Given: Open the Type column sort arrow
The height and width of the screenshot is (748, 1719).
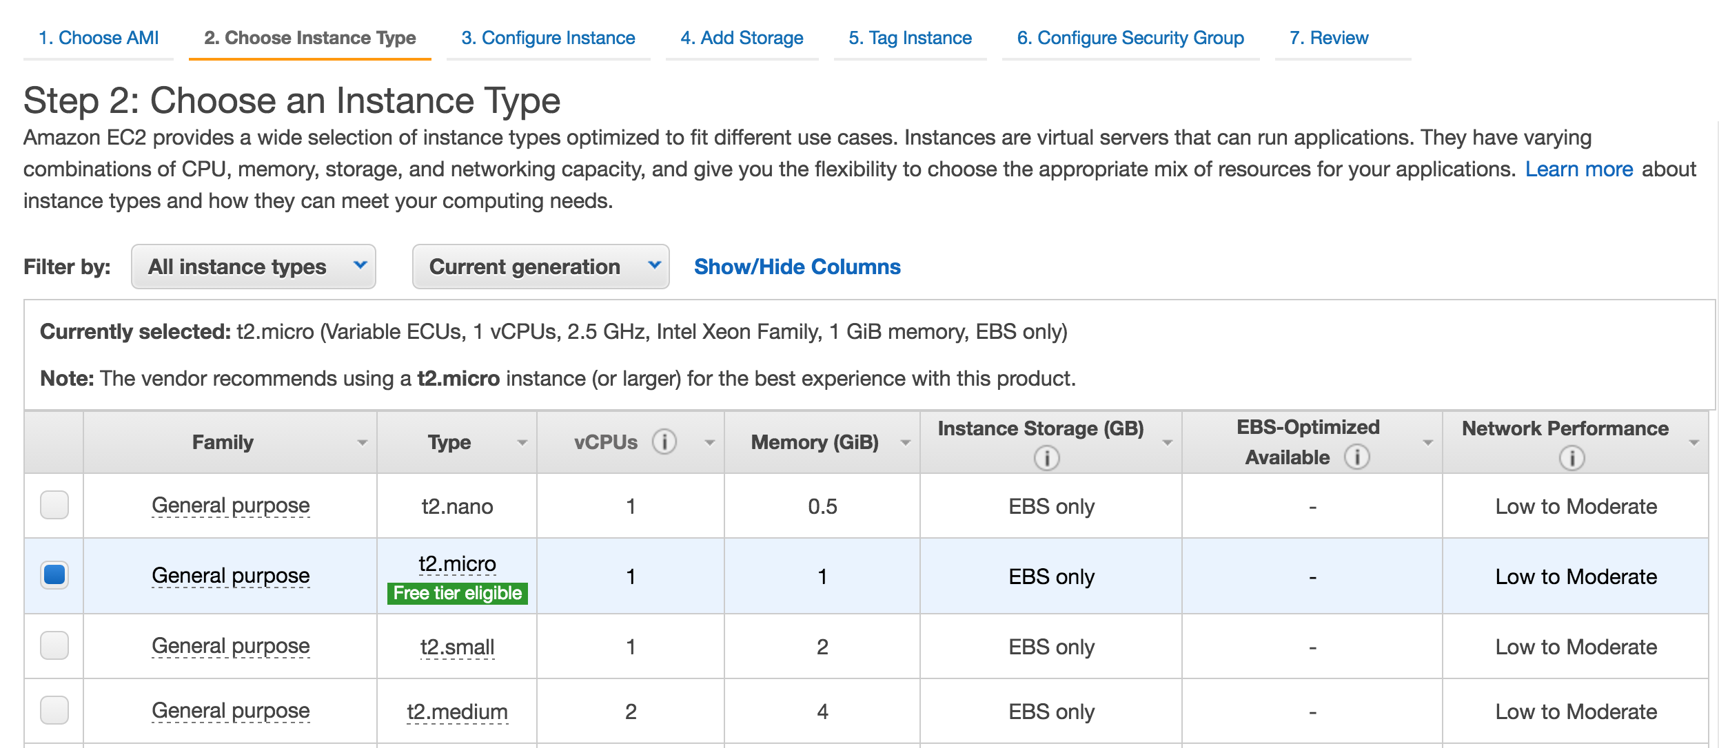Looking at the screenshot, I should [522, 443].
